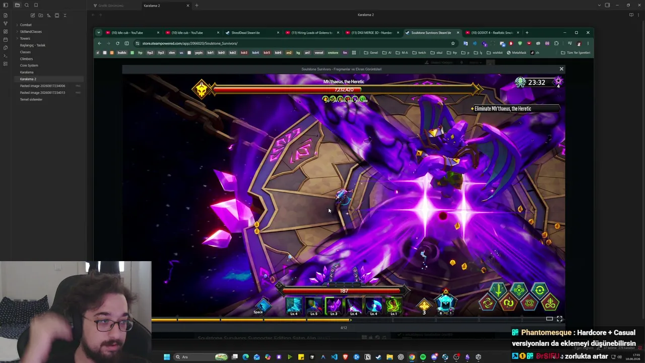
Task: Go back in the browser
Action: click(x=99, y=43)
